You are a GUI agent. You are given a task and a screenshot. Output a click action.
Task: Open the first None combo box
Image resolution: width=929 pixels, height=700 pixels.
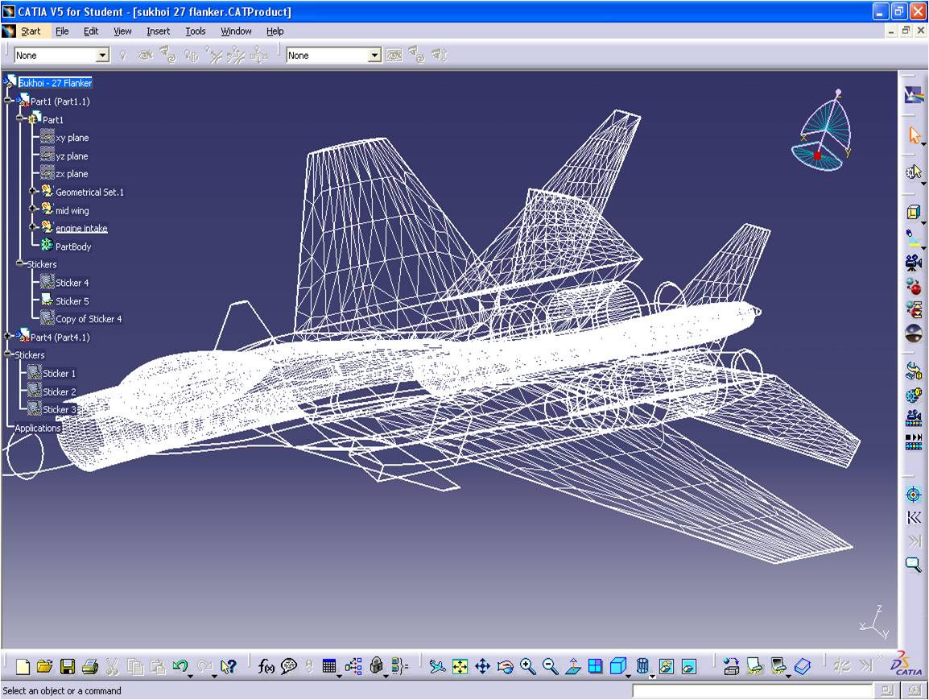102,56
